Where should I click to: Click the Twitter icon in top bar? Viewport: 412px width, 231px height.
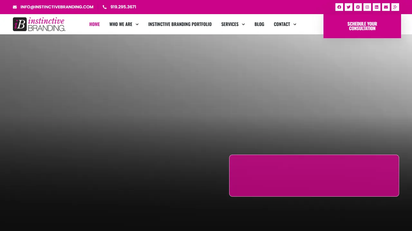tap(348, 7)
